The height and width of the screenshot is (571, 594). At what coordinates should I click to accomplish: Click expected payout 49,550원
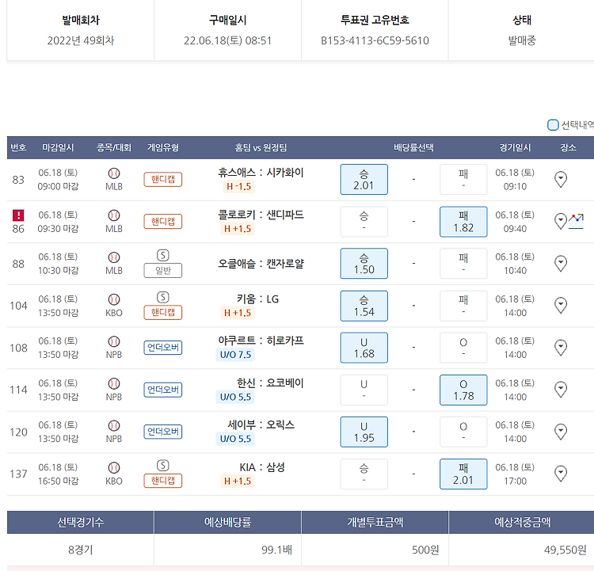tap(565, 550)
